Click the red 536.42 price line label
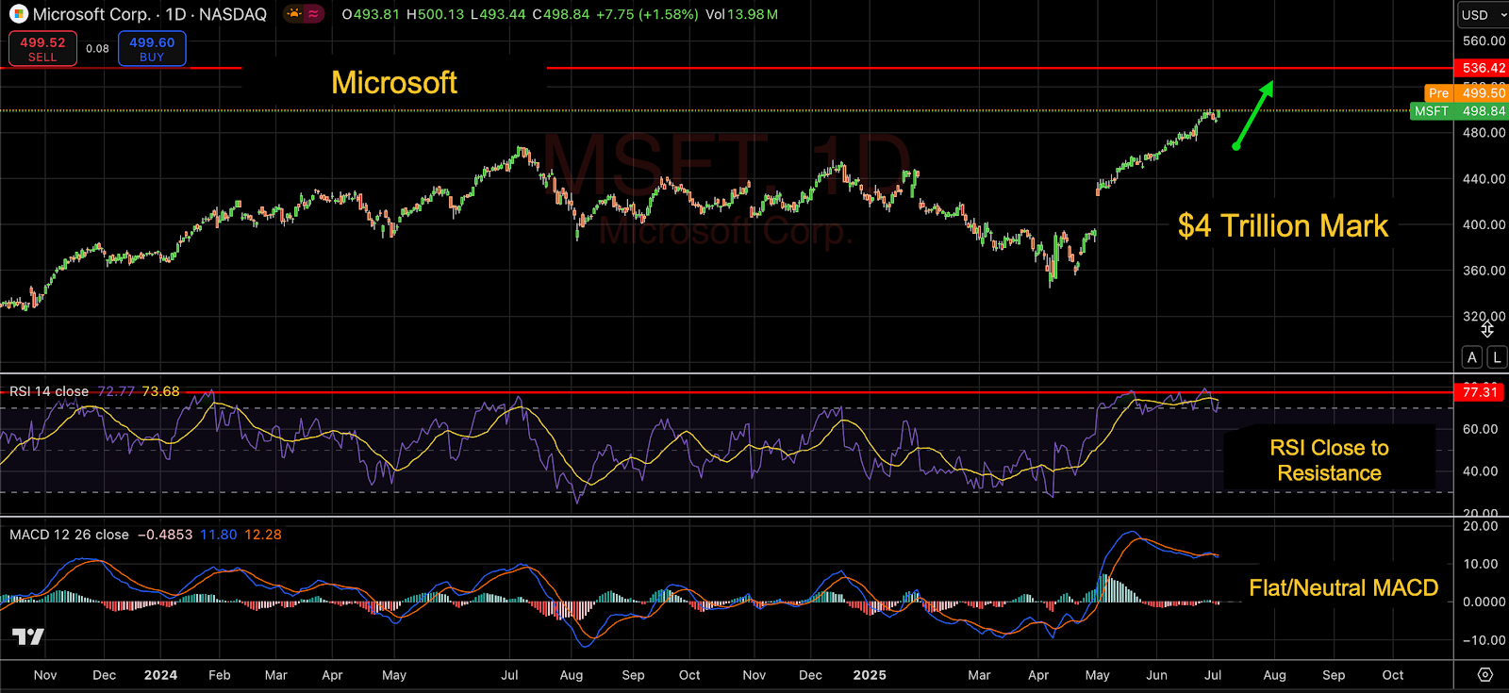Image resolution: width=1509 pixels, height=693 pixels. point(1482,68)
